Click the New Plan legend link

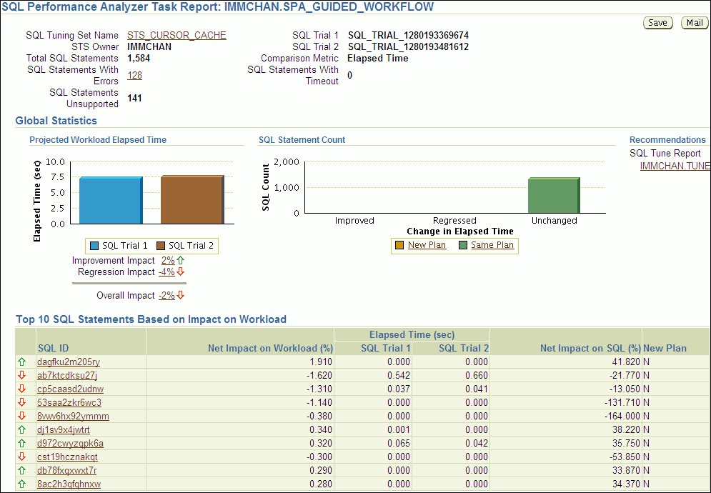point(427,245)
